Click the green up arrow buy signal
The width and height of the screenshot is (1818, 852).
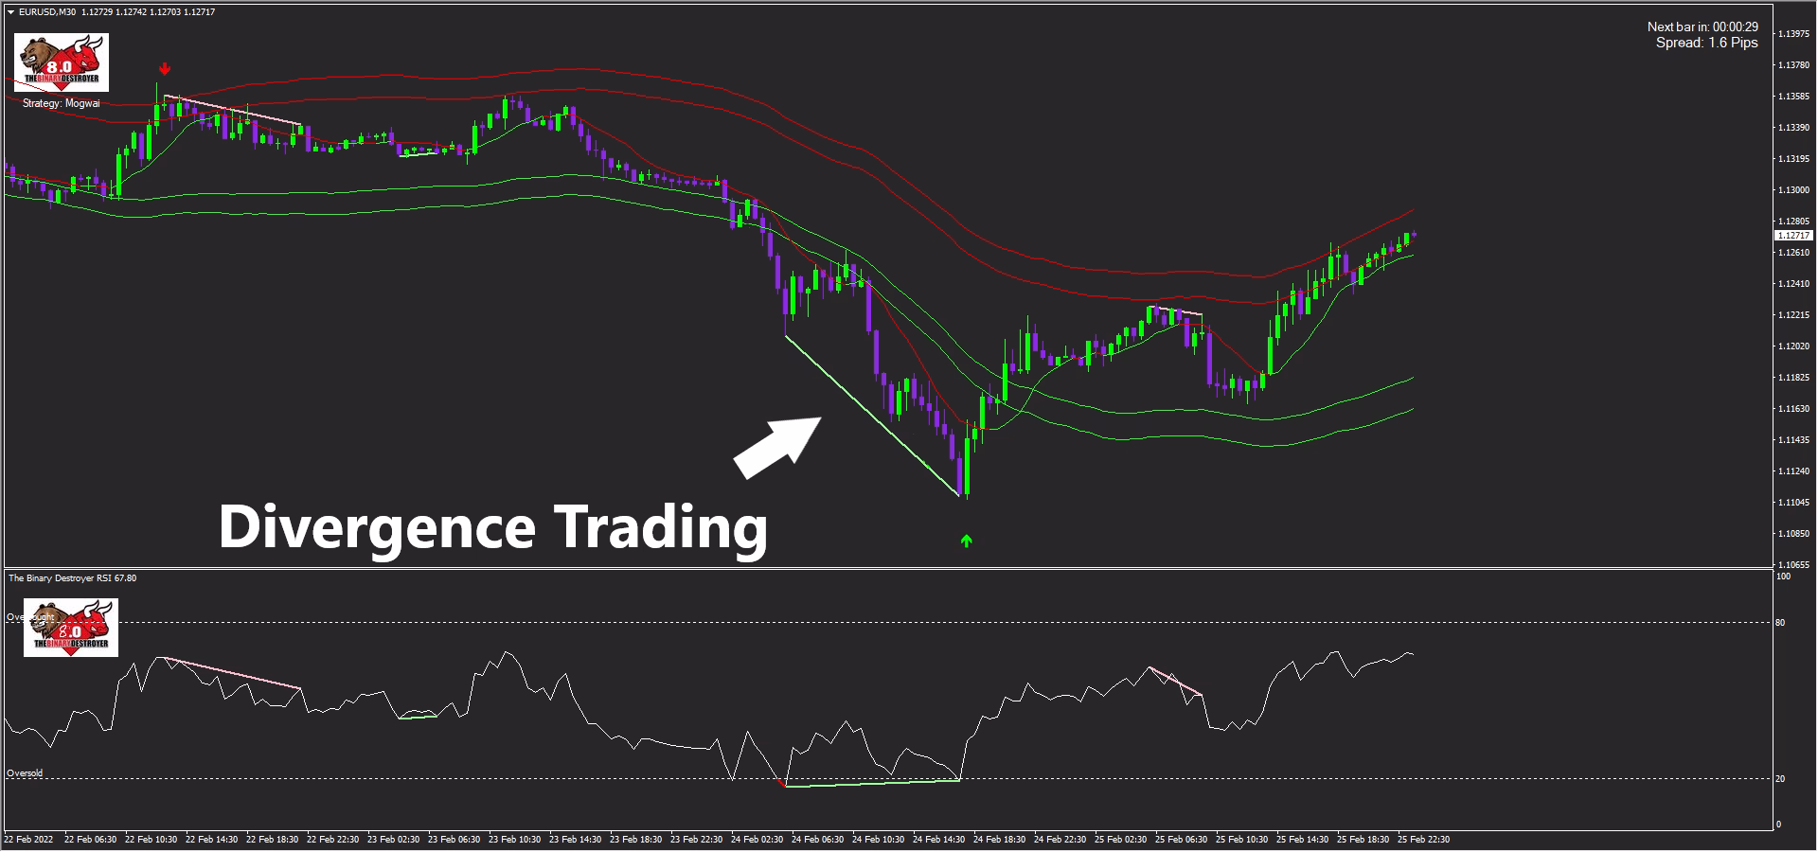(966, 541)
